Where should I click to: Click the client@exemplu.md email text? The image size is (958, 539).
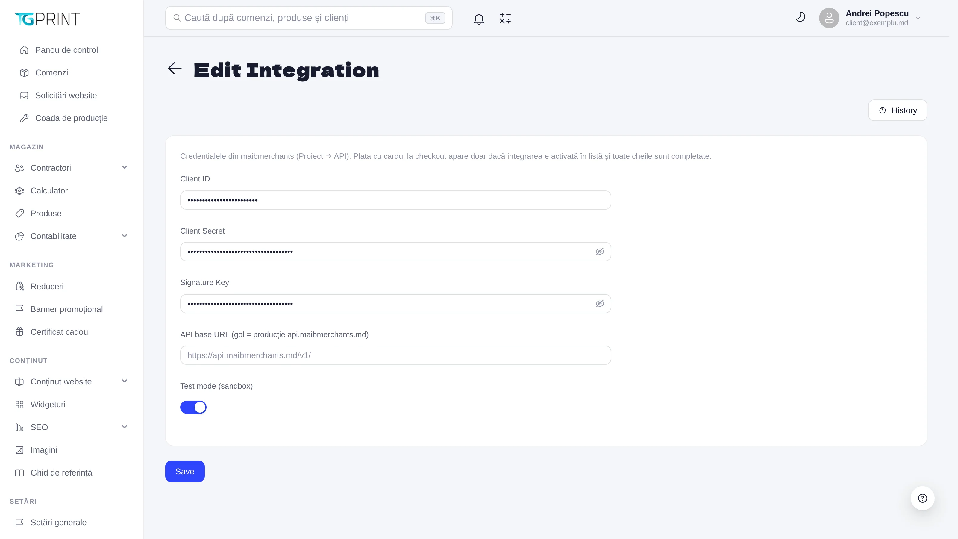(877, 23)
